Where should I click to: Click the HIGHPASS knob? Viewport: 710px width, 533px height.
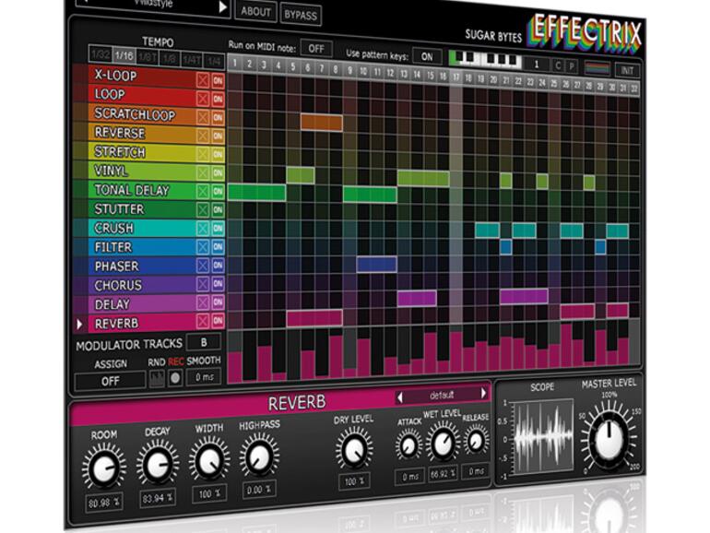259,455
